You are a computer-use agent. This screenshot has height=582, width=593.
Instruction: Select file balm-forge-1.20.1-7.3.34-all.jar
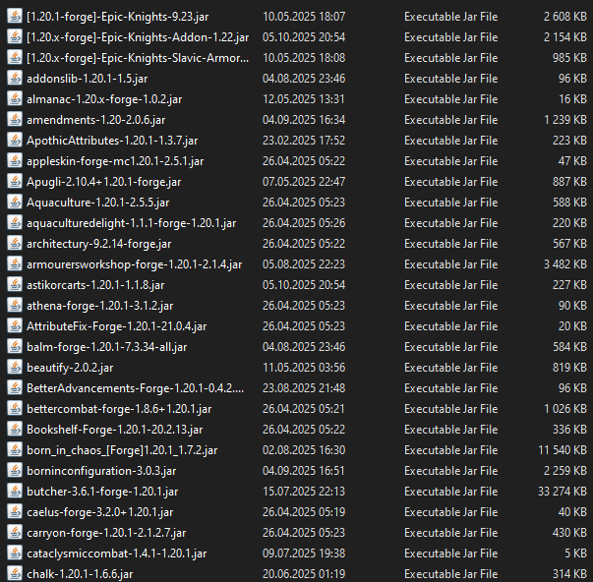pyautogui.click(x=107, y=347)
